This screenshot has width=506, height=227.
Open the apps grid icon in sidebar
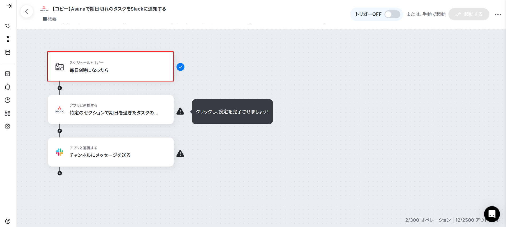point(8,113)
